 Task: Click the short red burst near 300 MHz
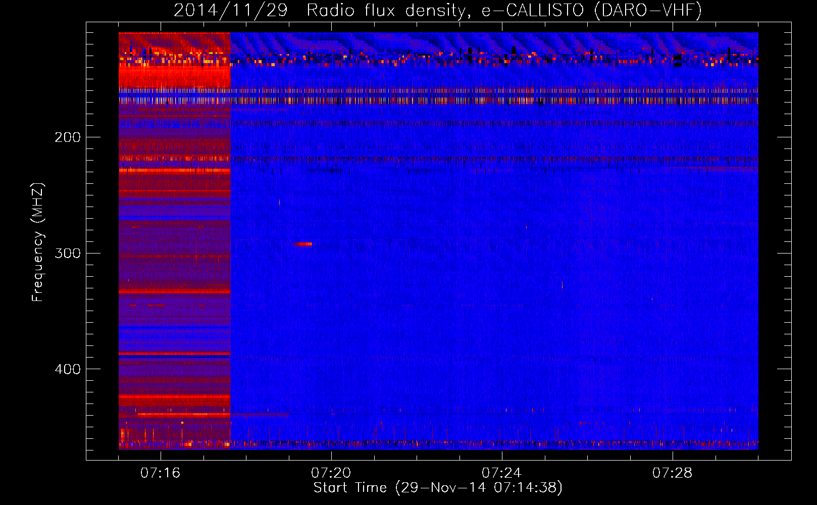pos(303,244)
